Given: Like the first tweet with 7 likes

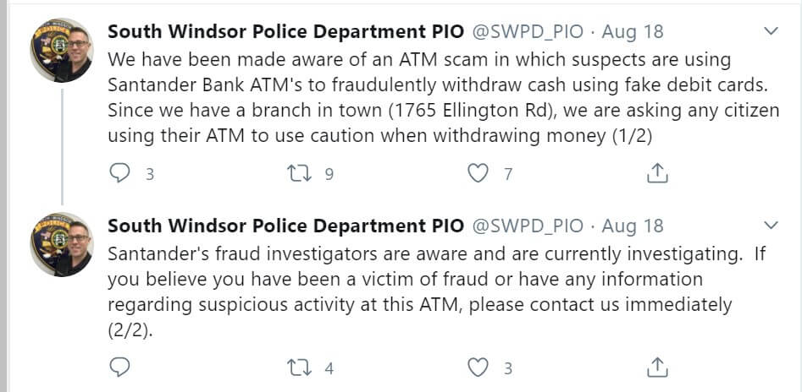Looking at the screenshot, I should coord(479,174).
